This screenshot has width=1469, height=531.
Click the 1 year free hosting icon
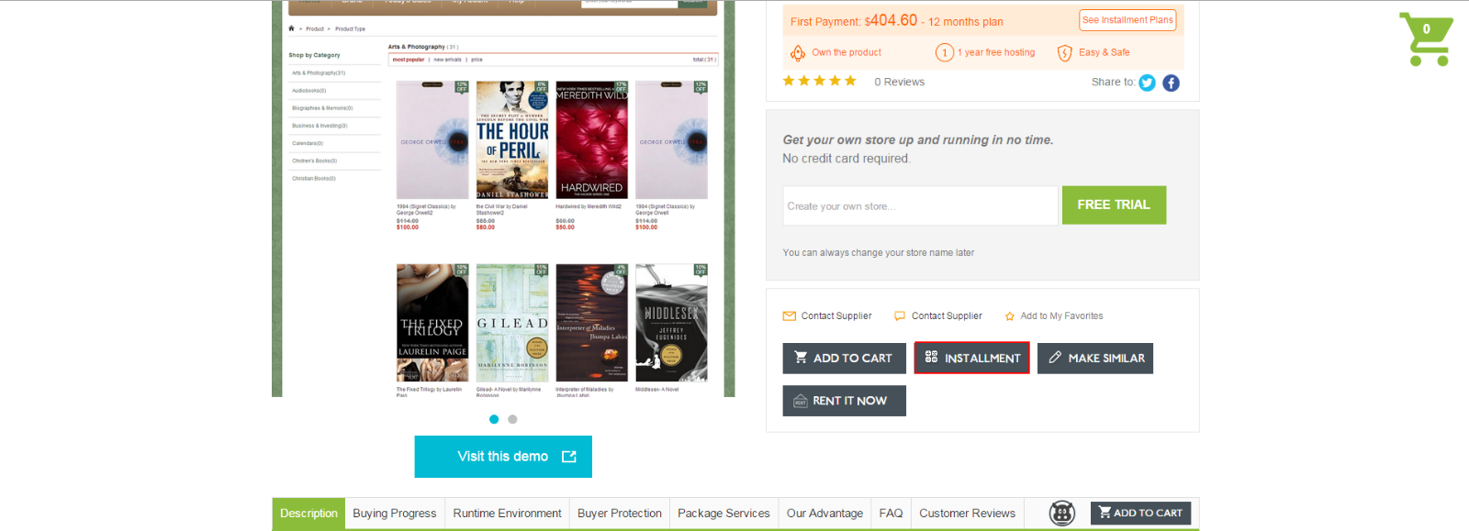point(944,52)
